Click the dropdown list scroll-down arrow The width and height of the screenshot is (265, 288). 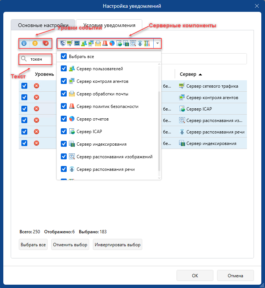[x=159, y=178]
